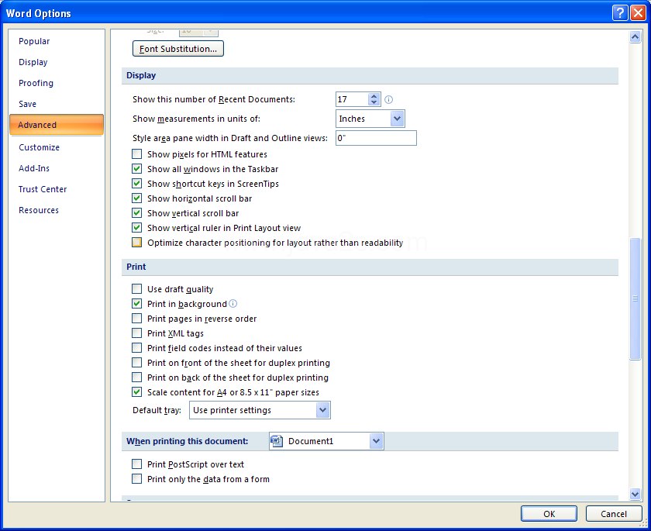
Task: Click the Help question mark button
Action: click(620, 13)
